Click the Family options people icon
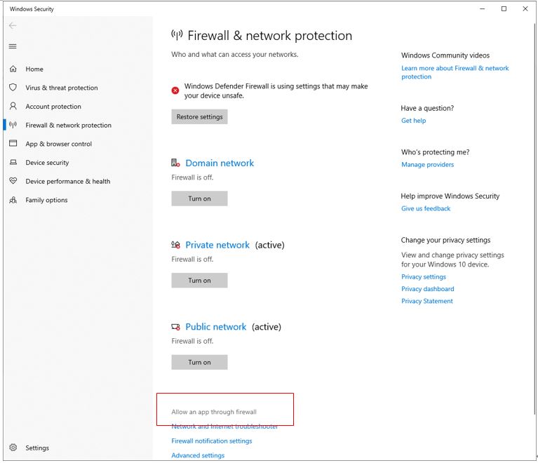 [x=13, y=200]
